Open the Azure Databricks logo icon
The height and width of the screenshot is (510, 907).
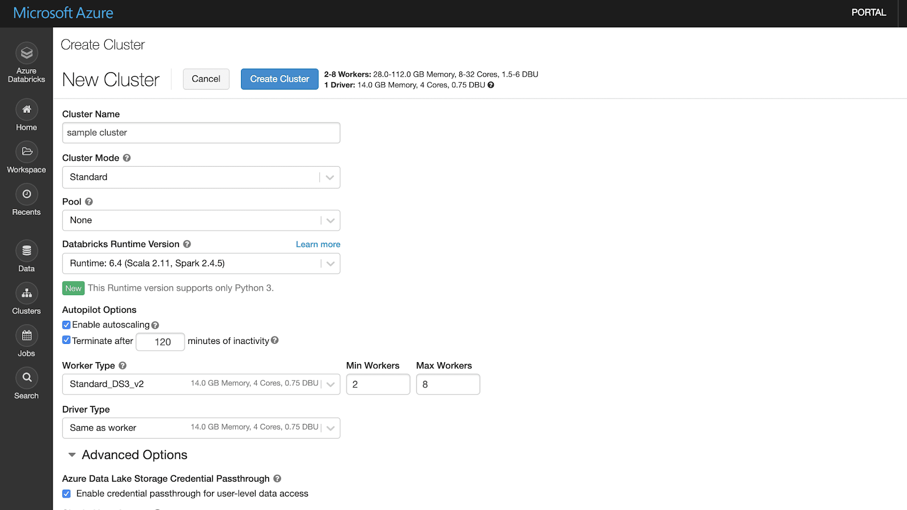click(x=27, y=53)
